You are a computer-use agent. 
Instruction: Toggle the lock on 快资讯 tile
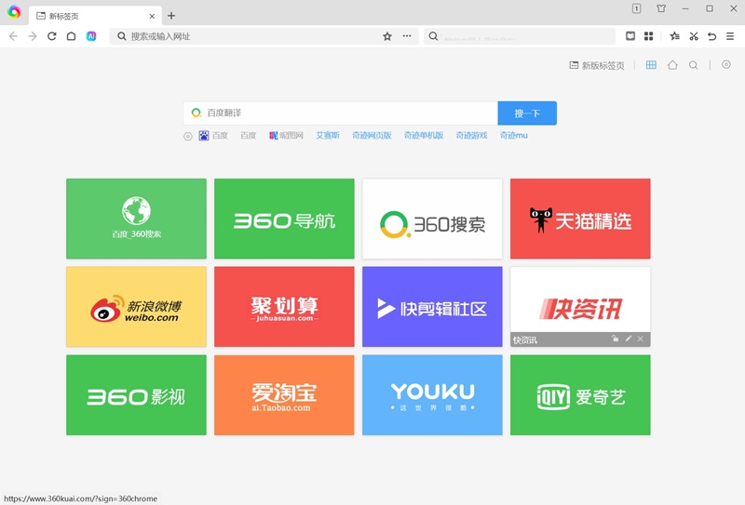[616, 339]
